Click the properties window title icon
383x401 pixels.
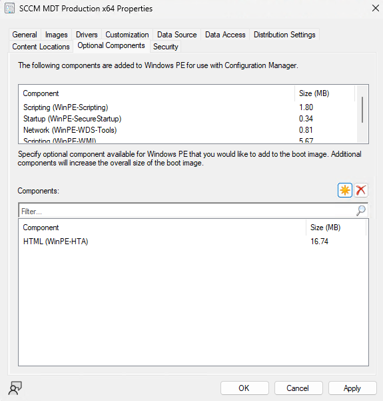click(10, 9)
